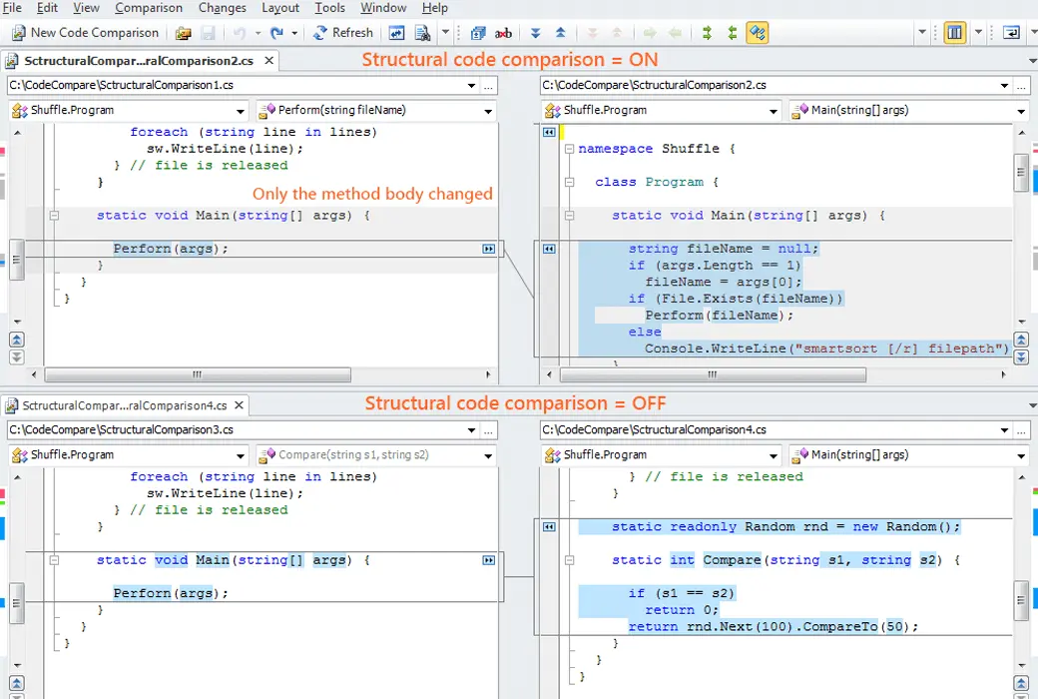Copy Perform(args) block to right pane
Viewport: 1038px width, 699px height.
488,249
